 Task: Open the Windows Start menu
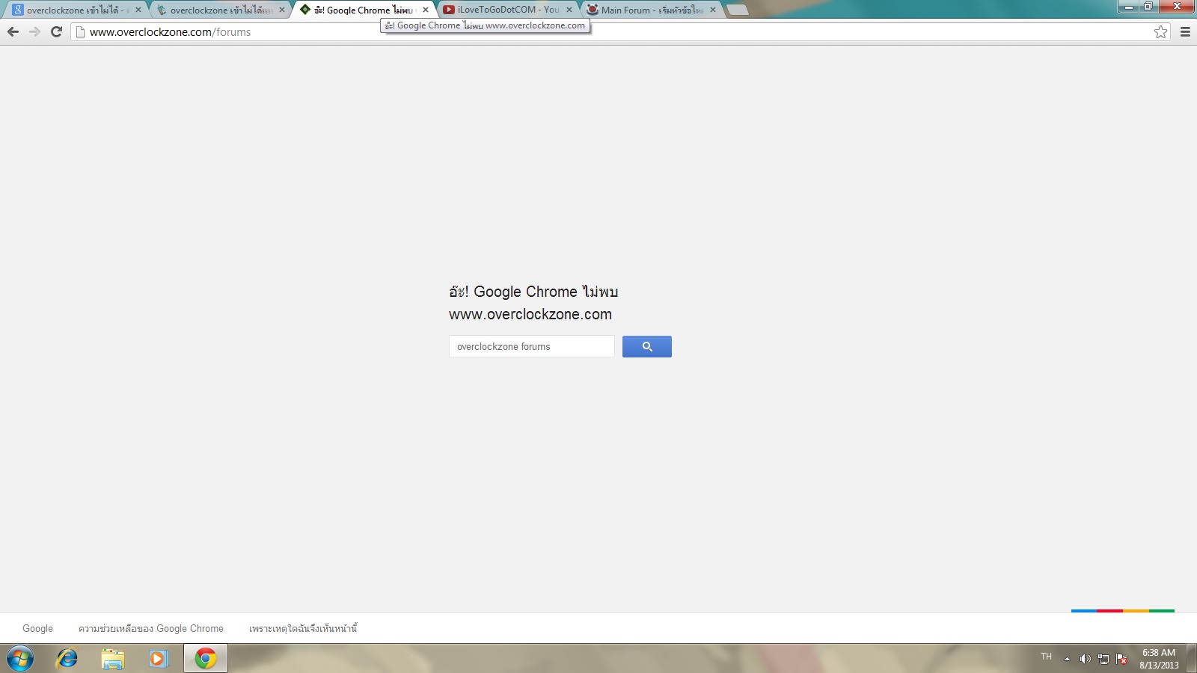[x=20, y=659]
